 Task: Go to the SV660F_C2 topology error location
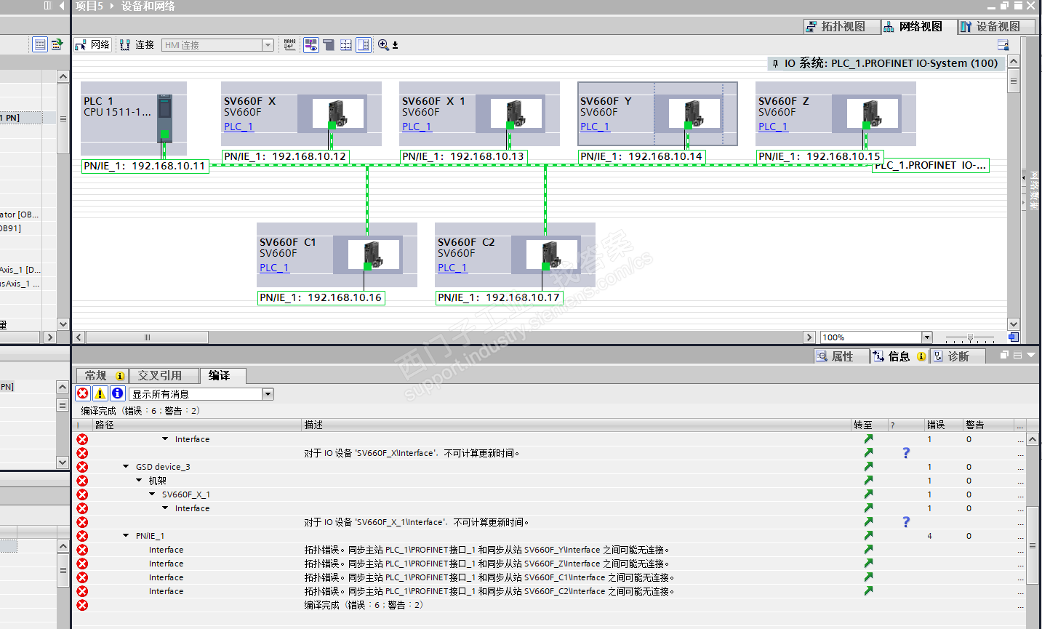[x=868, y=591]
